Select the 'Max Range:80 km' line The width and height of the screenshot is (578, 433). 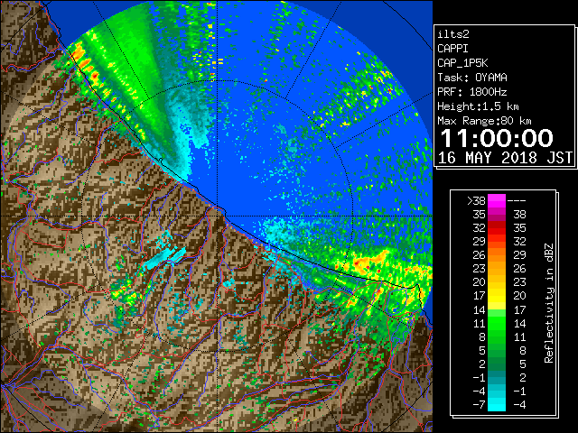(x=484, y=121)
